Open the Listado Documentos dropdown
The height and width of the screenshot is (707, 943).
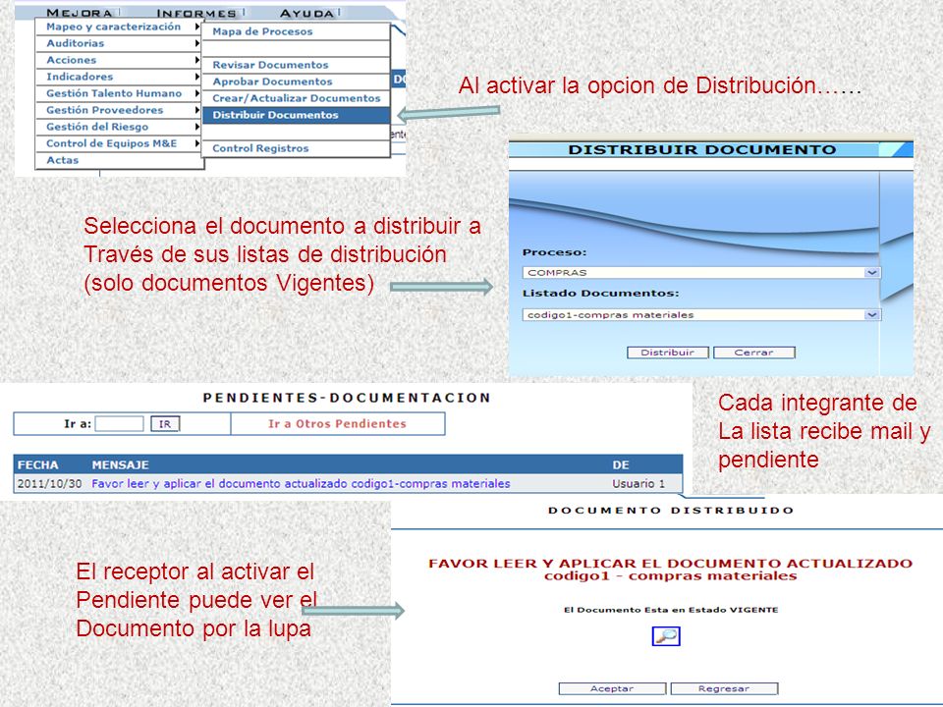click(701, 315)
